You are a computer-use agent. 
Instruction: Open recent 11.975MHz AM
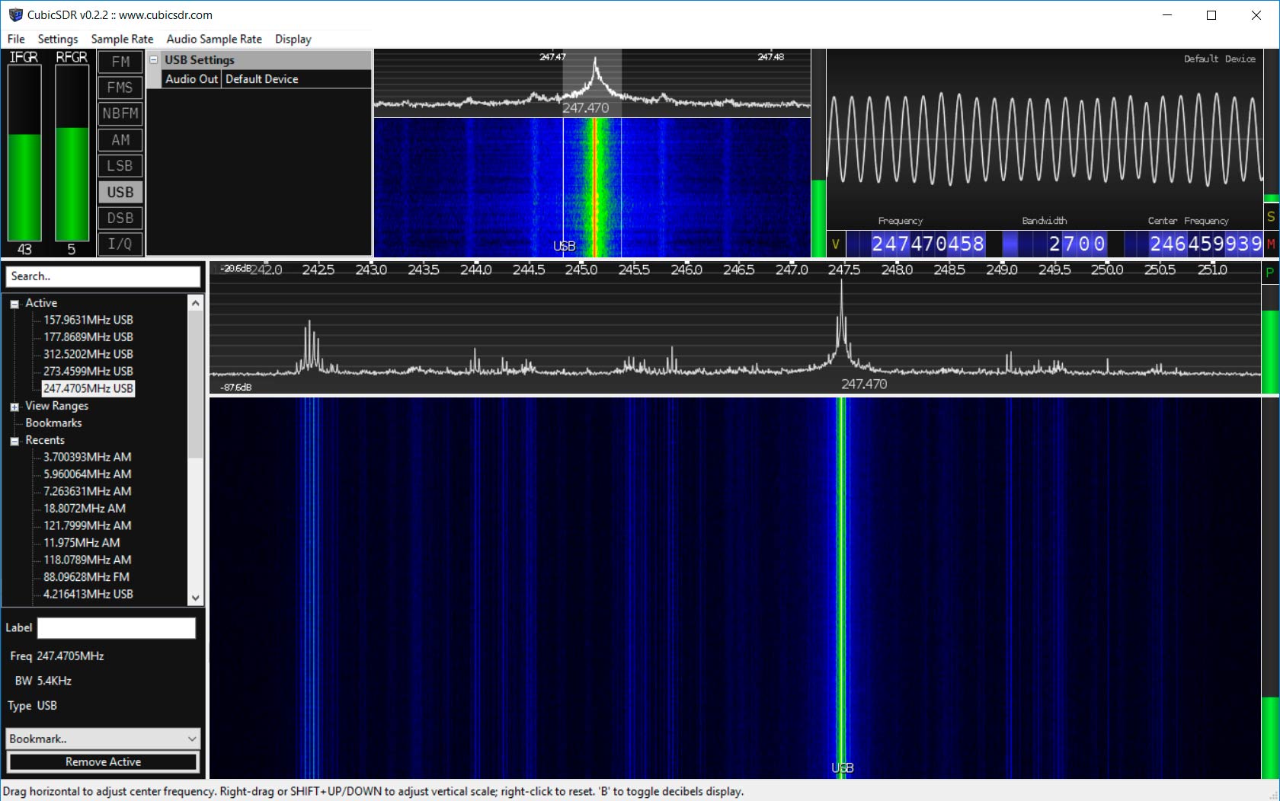pyautogui.click(x=82, y=542)
